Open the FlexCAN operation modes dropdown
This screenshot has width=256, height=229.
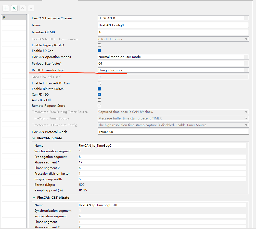pos(246,57)
